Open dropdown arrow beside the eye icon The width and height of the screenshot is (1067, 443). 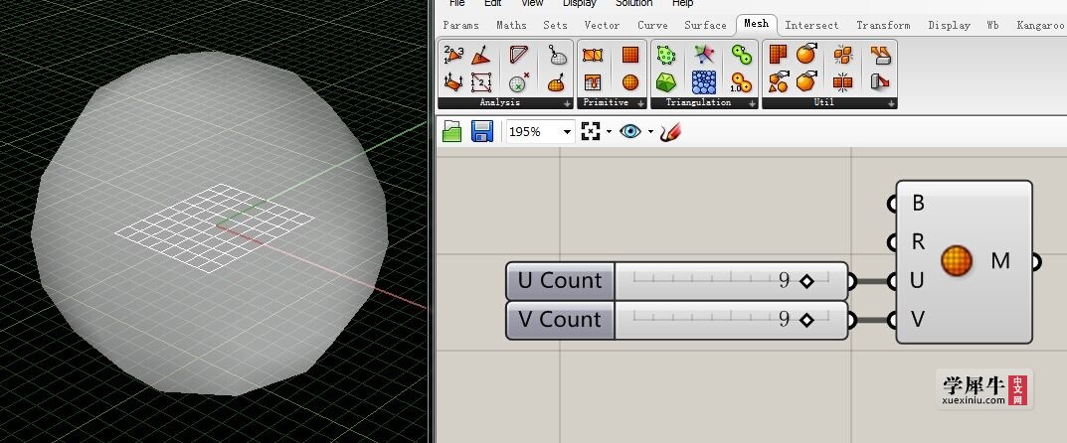tap(650, 132)
